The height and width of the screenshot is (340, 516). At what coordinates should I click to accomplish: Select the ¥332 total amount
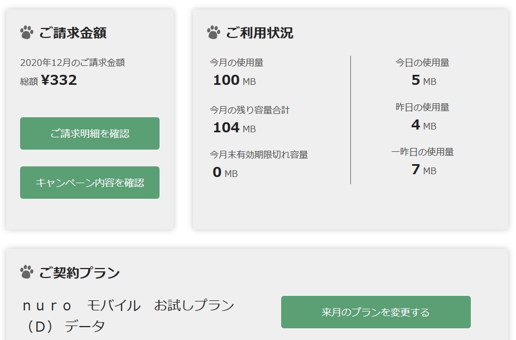click(x=59, y=80)
